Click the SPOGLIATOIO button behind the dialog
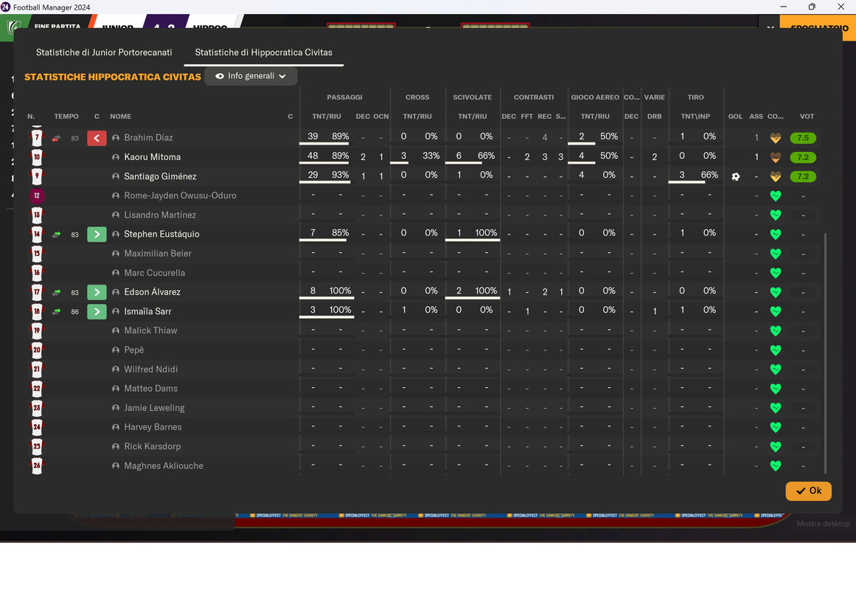Image resolution: width=856 pixels, height=590 pixels. [819, 27]
